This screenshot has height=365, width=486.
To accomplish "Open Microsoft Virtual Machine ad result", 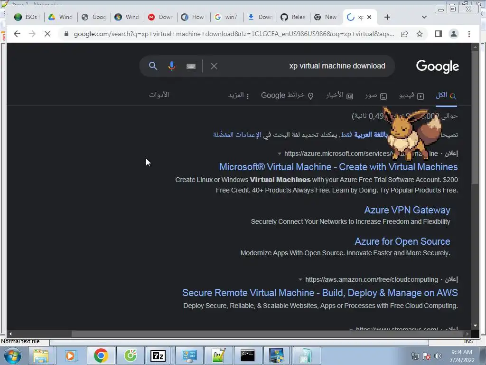I will [338, 167].
